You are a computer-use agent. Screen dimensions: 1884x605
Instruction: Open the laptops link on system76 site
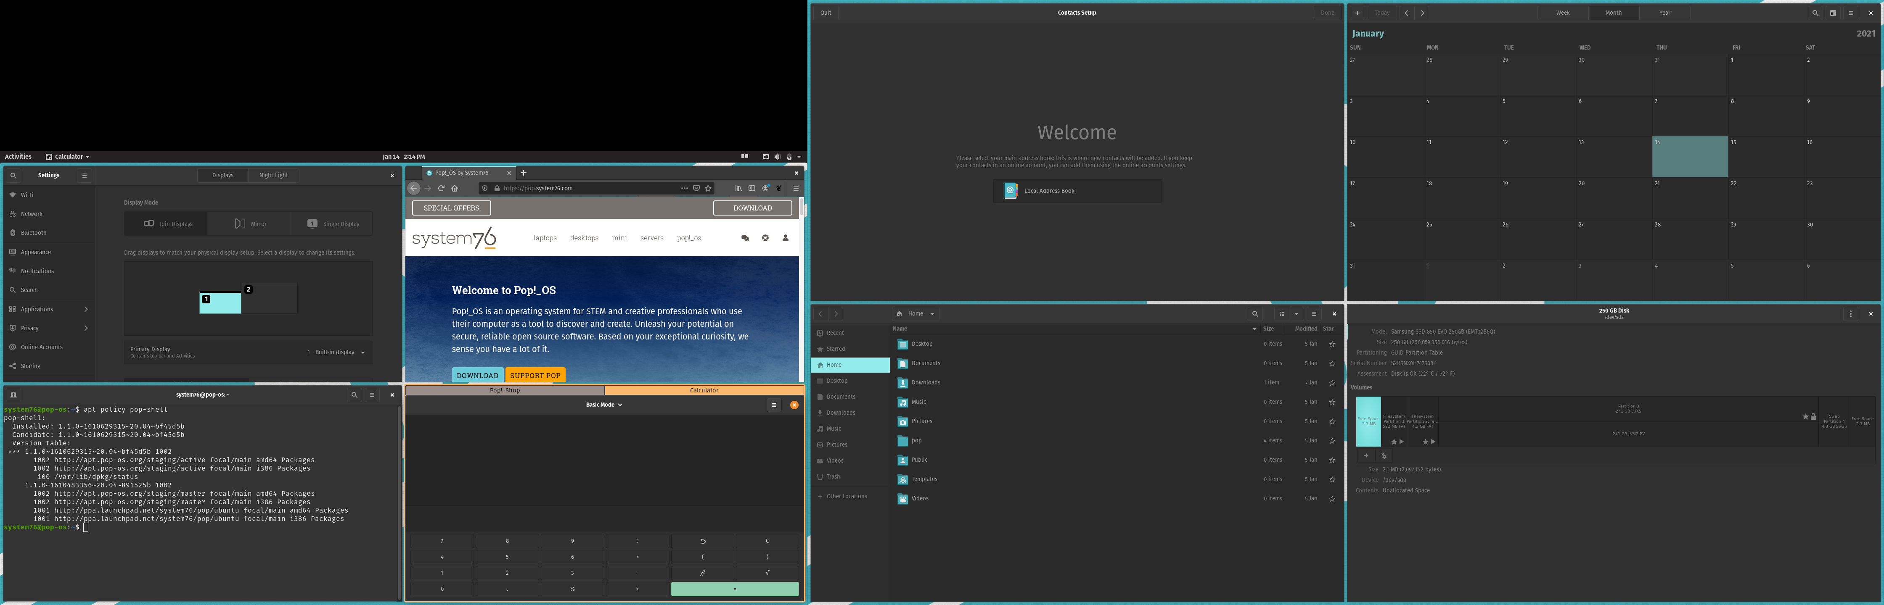pos(545,238)
